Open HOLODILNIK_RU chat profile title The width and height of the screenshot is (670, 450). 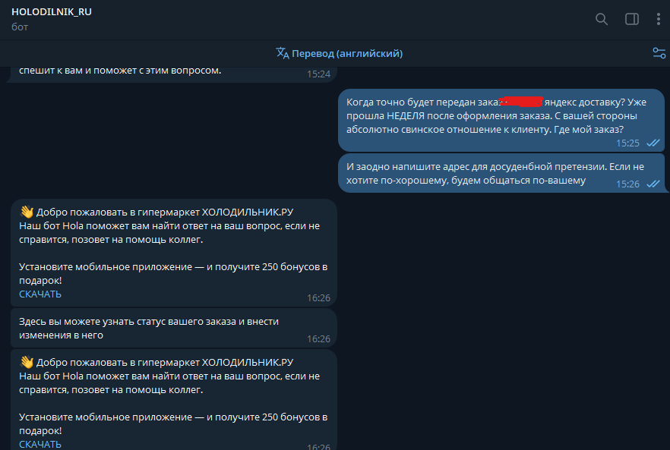coord(52,12)
